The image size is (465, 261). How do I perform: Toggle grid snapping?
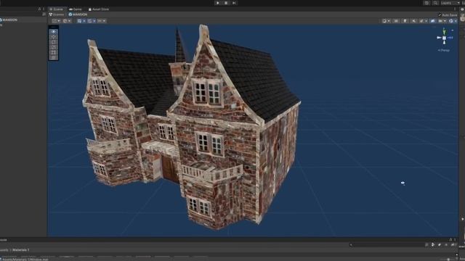click(89, 21)
